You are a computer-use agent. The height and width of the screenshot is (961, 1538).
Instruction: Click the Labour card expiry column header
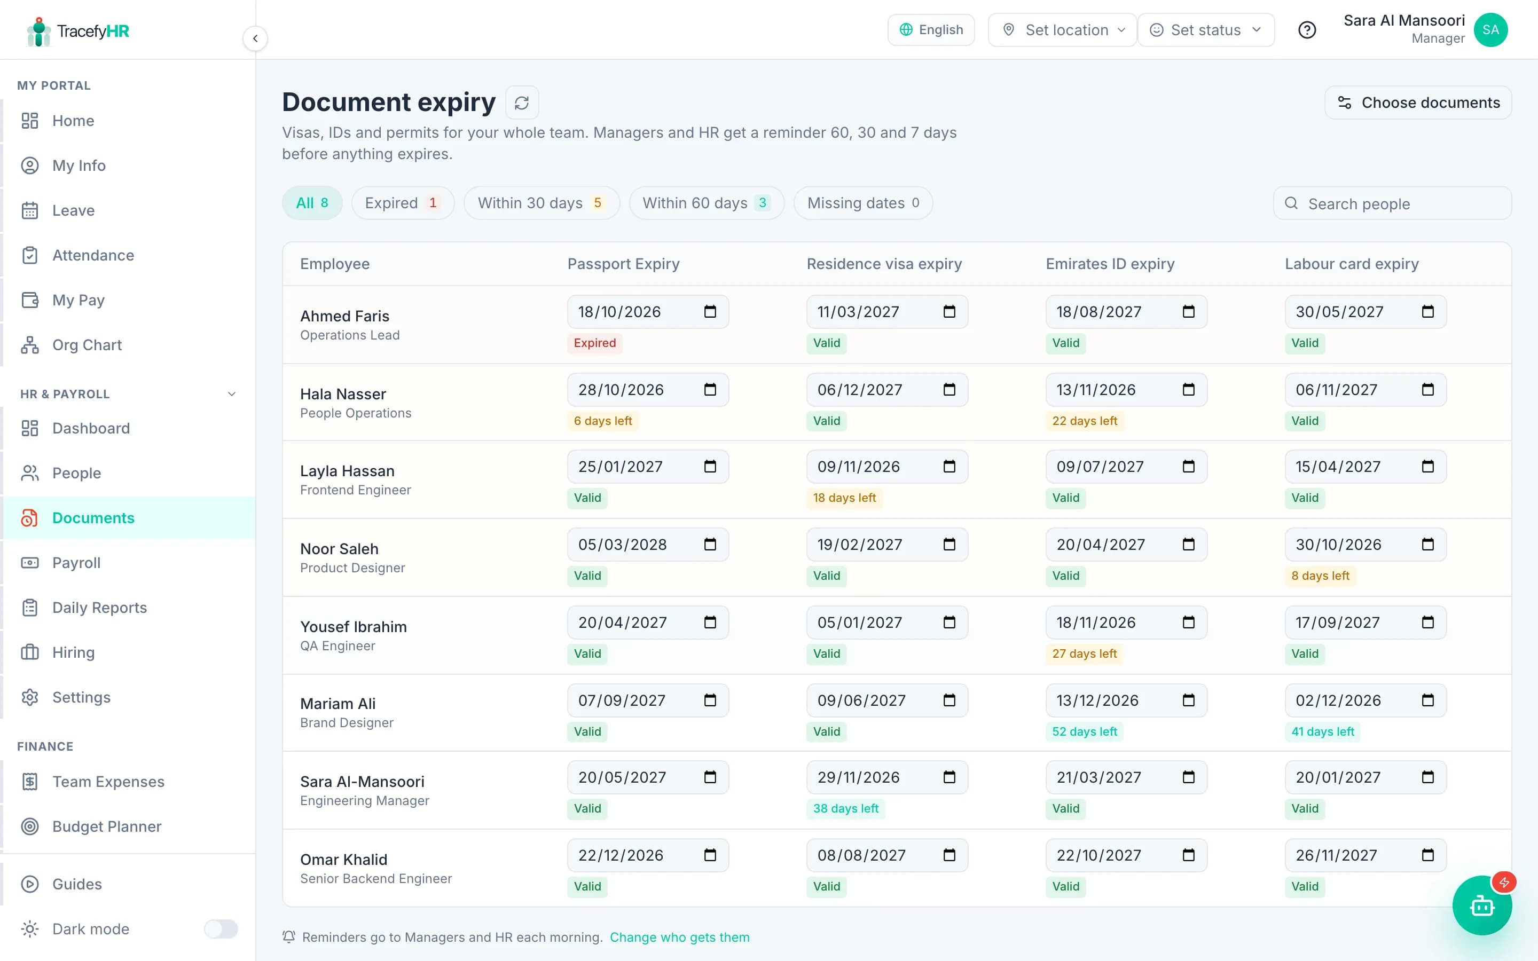tap(1351, 264)
